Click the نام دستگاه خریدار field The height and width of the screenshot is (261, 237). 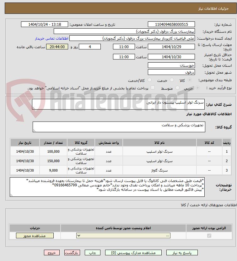click(x=124, y=31)
